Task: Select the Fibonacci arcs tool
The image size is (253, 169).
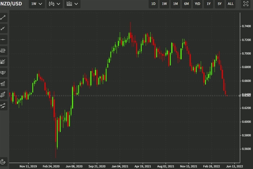Action: pyautogui.click(x=3, y=72)
